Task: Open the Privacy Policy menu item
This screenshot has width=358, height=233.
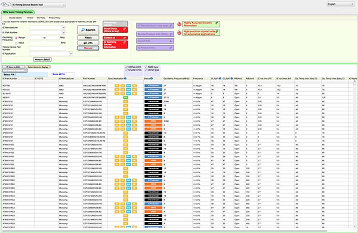Action: click(54, 18)
